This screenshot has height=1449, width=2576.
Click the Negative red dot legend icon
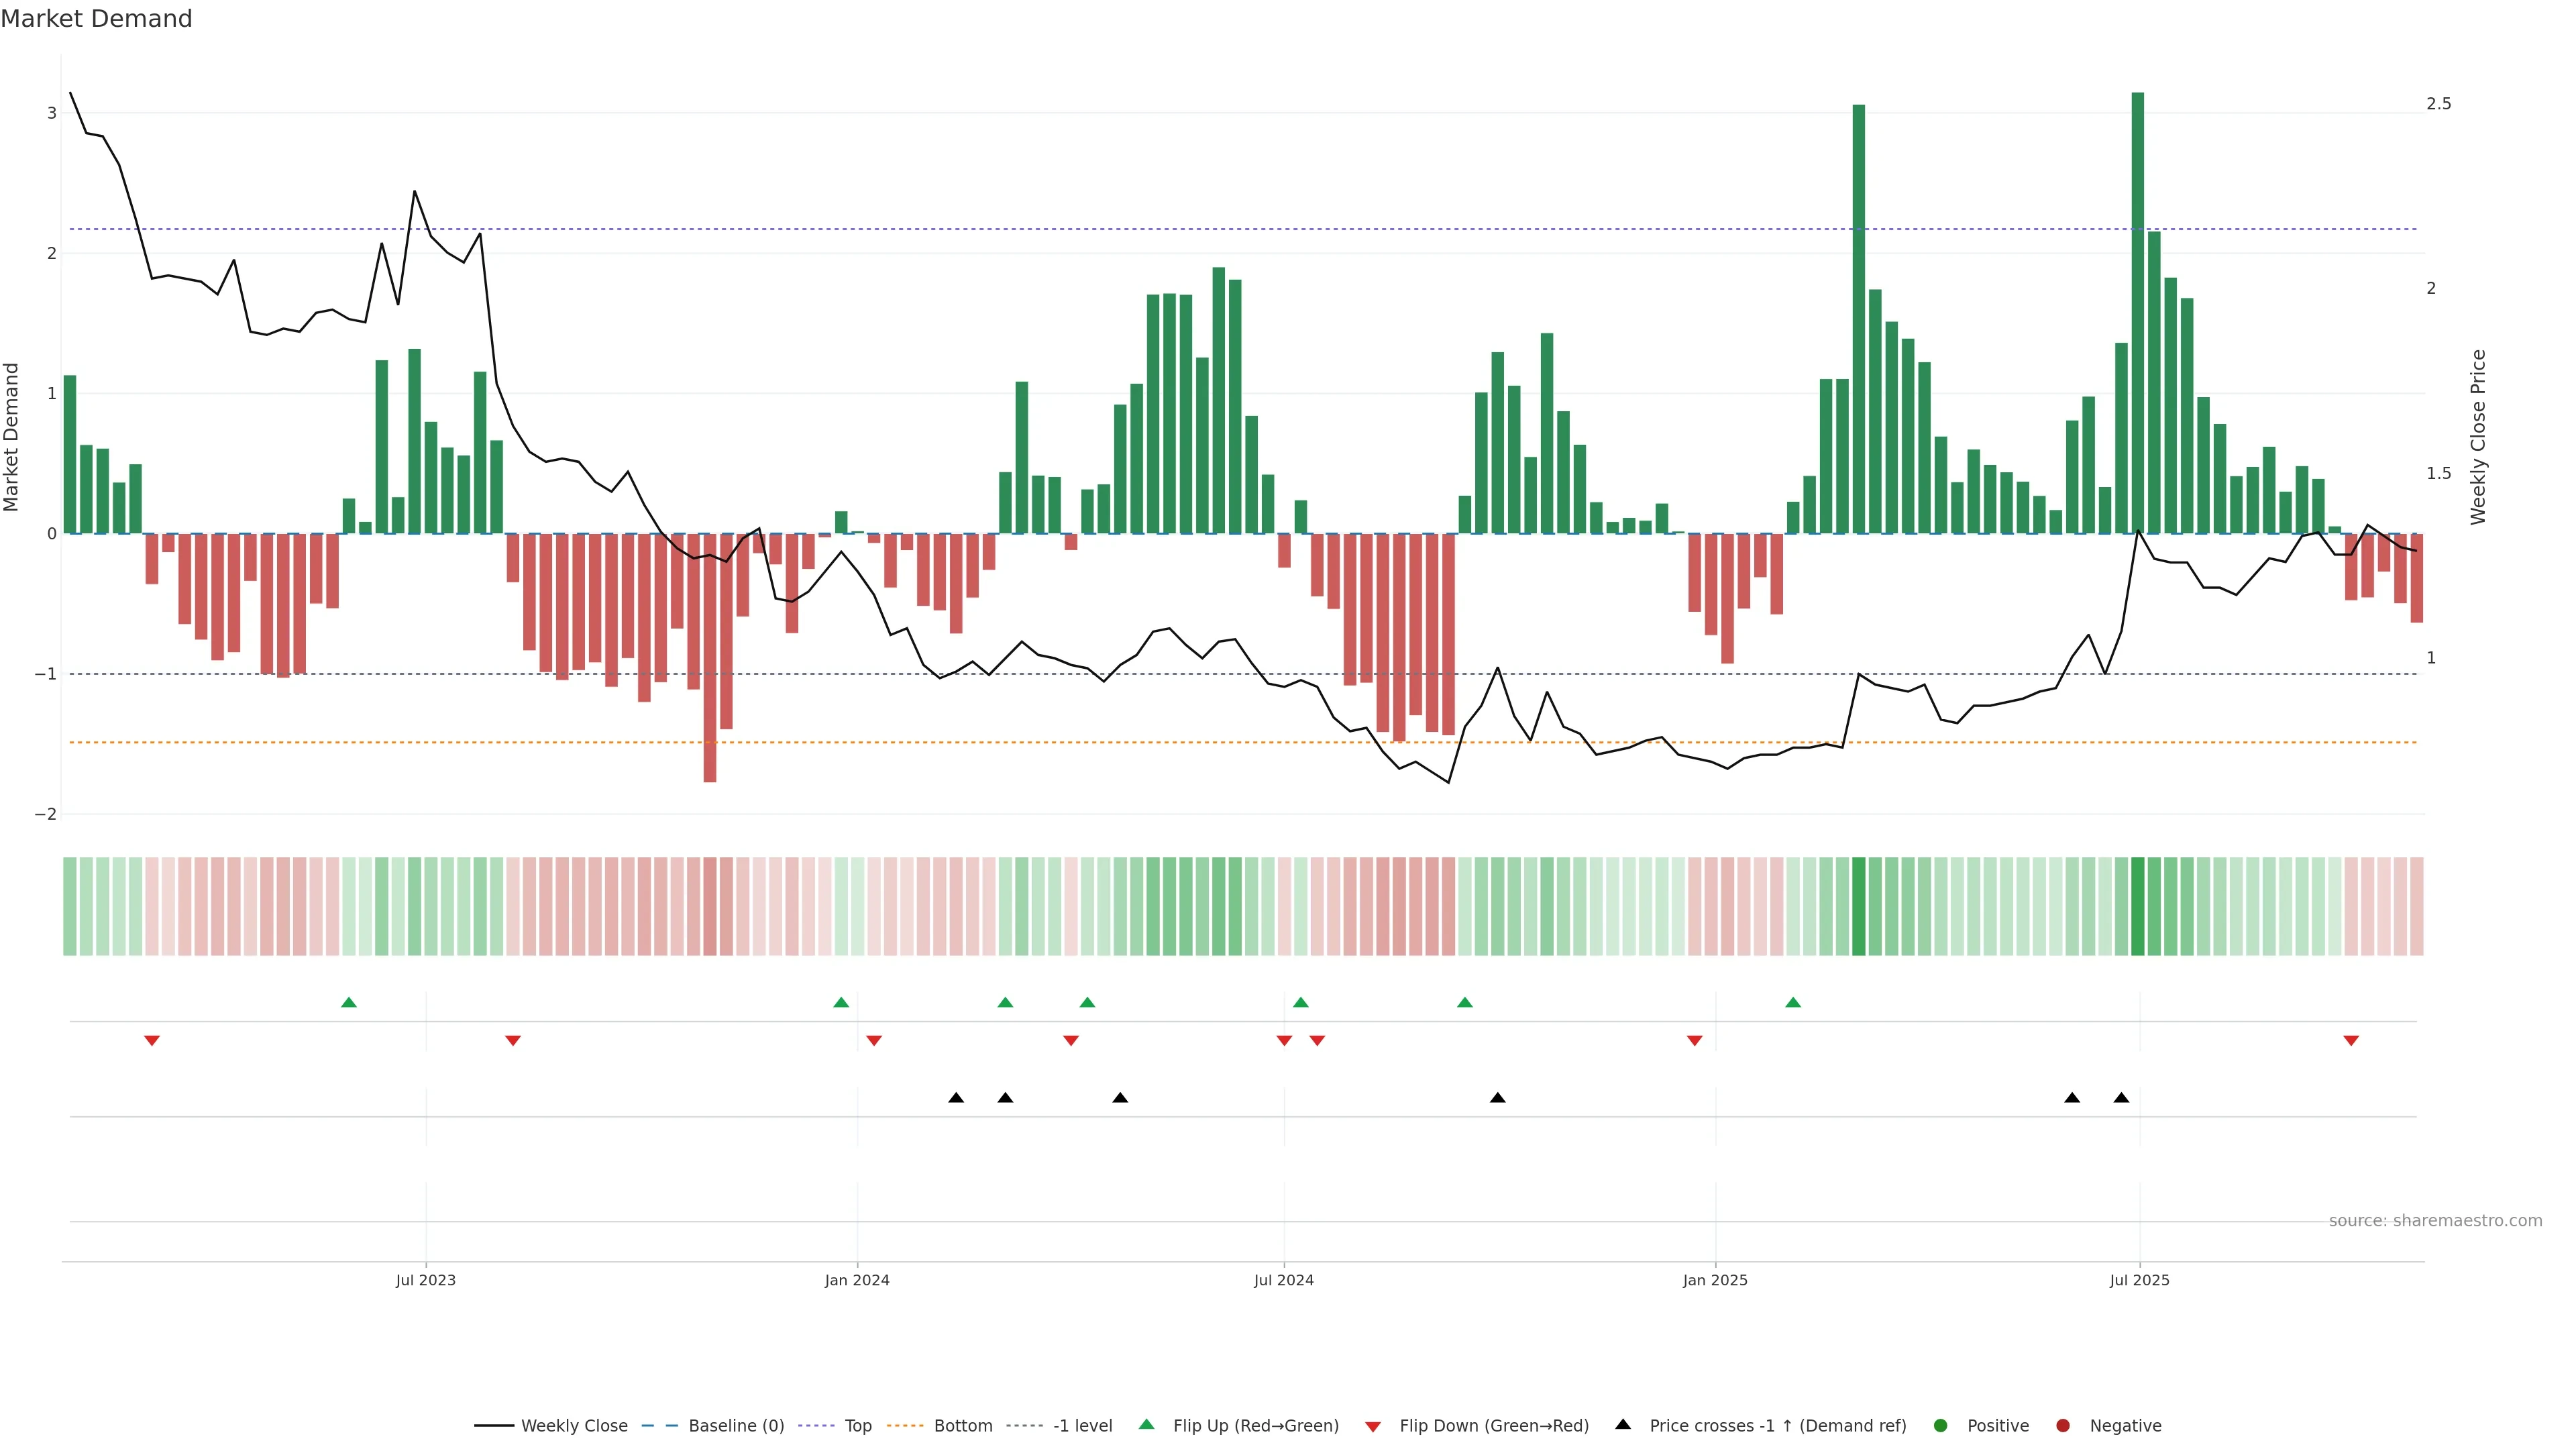(x=2063, y=1426)
